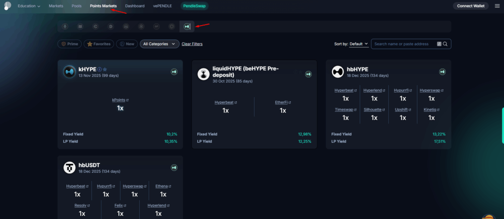The height and width of the screenshot is (219, 504).
Task: Open Hyperlend link in hbHYPE card
Action: coord(373,91)
